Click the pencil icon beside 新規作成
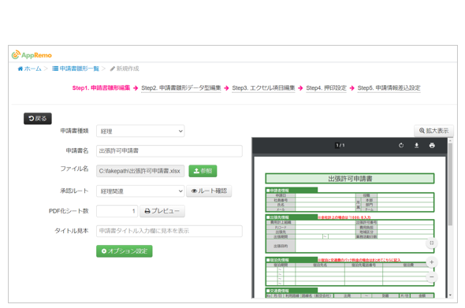The width and height of the screenshot is (465, 308). point(113,69)
